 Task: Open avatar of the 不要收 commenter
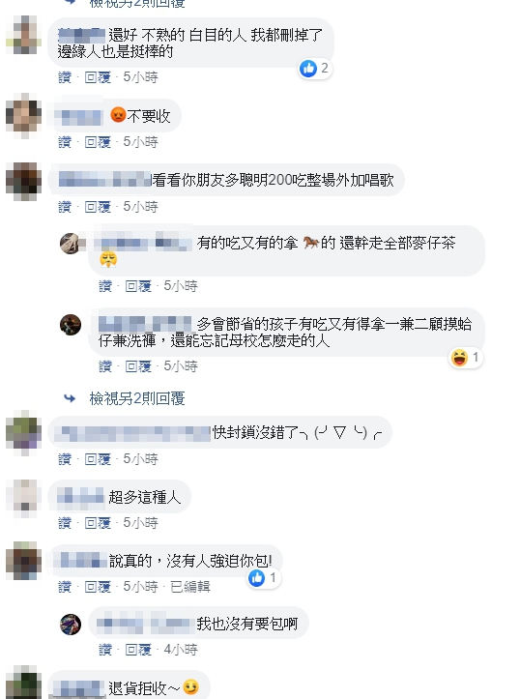pyautogui.click(x=24, y=115)
